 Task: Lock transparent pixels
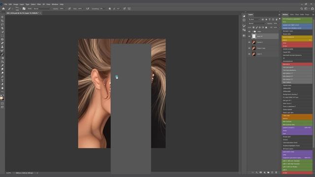point(253,28)
